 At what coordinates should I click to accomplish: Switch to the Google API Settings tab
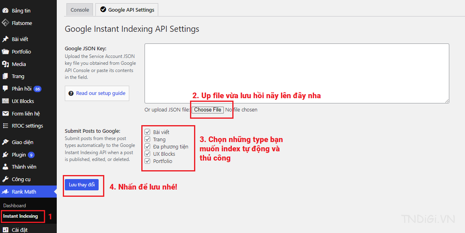coord(127,10)
